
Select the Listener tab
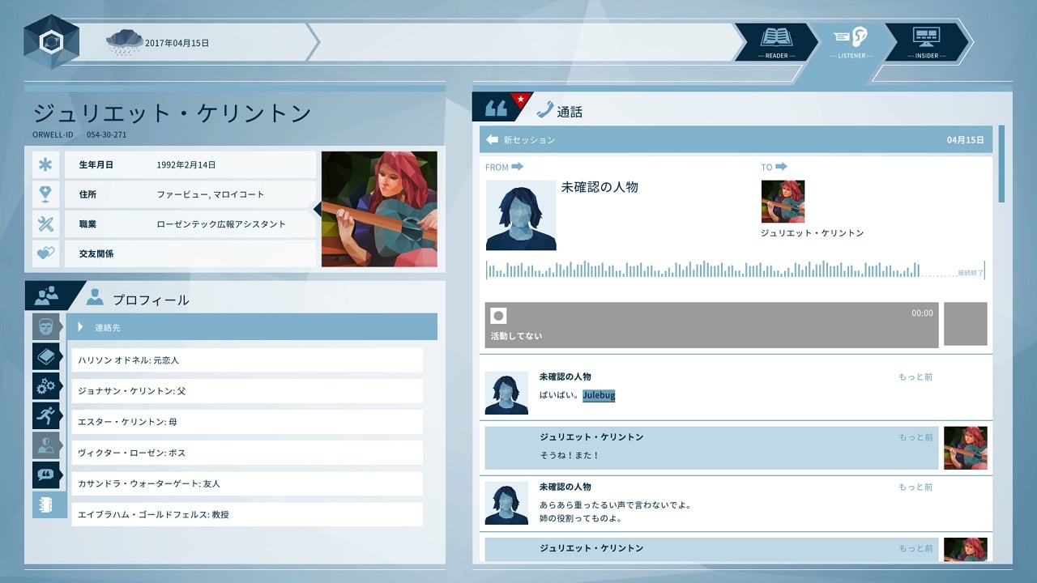pos(851,41)
